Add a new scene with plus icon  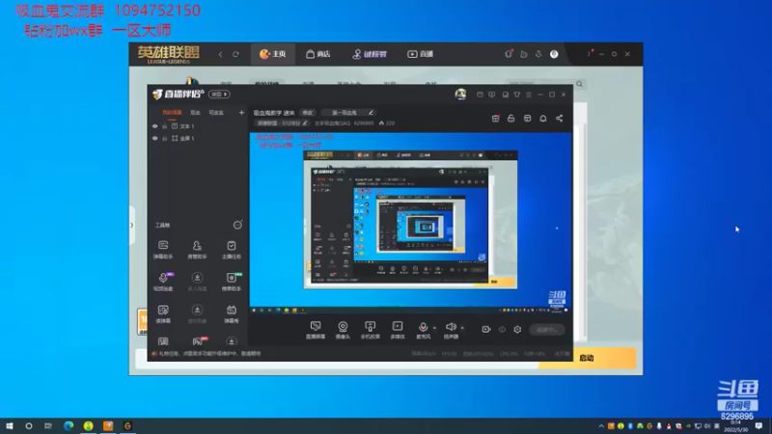coord(241,113)
